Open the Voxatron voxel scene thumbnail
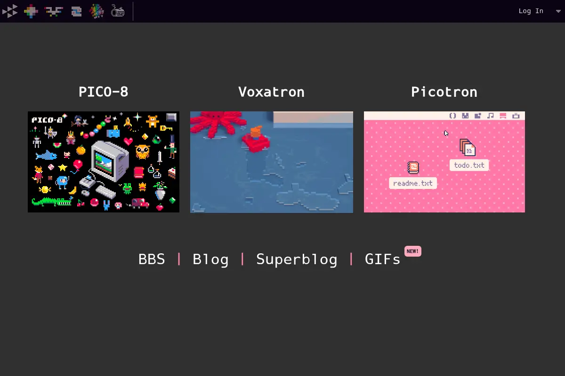Screen dimensions: 565x376 click(272, 162)
